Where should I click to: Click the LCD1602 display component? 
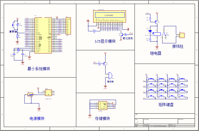coord(110,16)
